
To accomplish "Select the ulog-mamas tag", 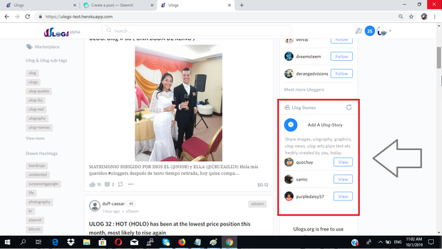I will pos(39,127).
